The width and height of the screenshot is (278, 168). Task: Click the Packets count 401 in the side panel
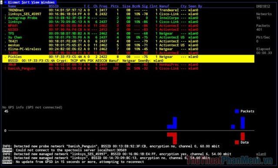point(259,30)
